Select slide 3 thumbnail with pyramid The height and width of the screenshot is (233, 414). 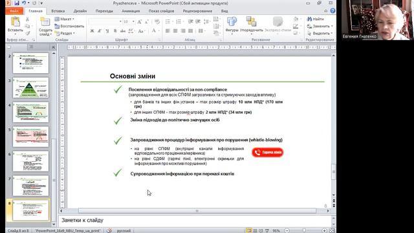pos(30,88)
